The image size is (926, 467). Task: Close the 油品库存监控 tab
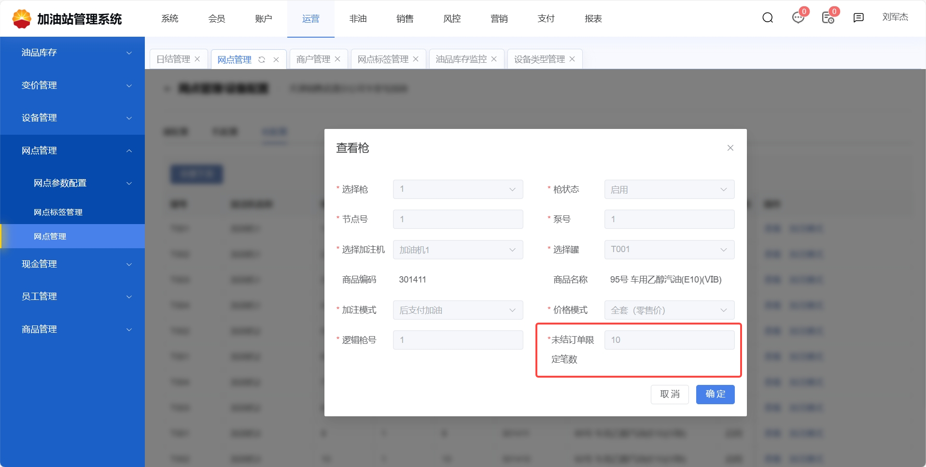coord(494,59)
